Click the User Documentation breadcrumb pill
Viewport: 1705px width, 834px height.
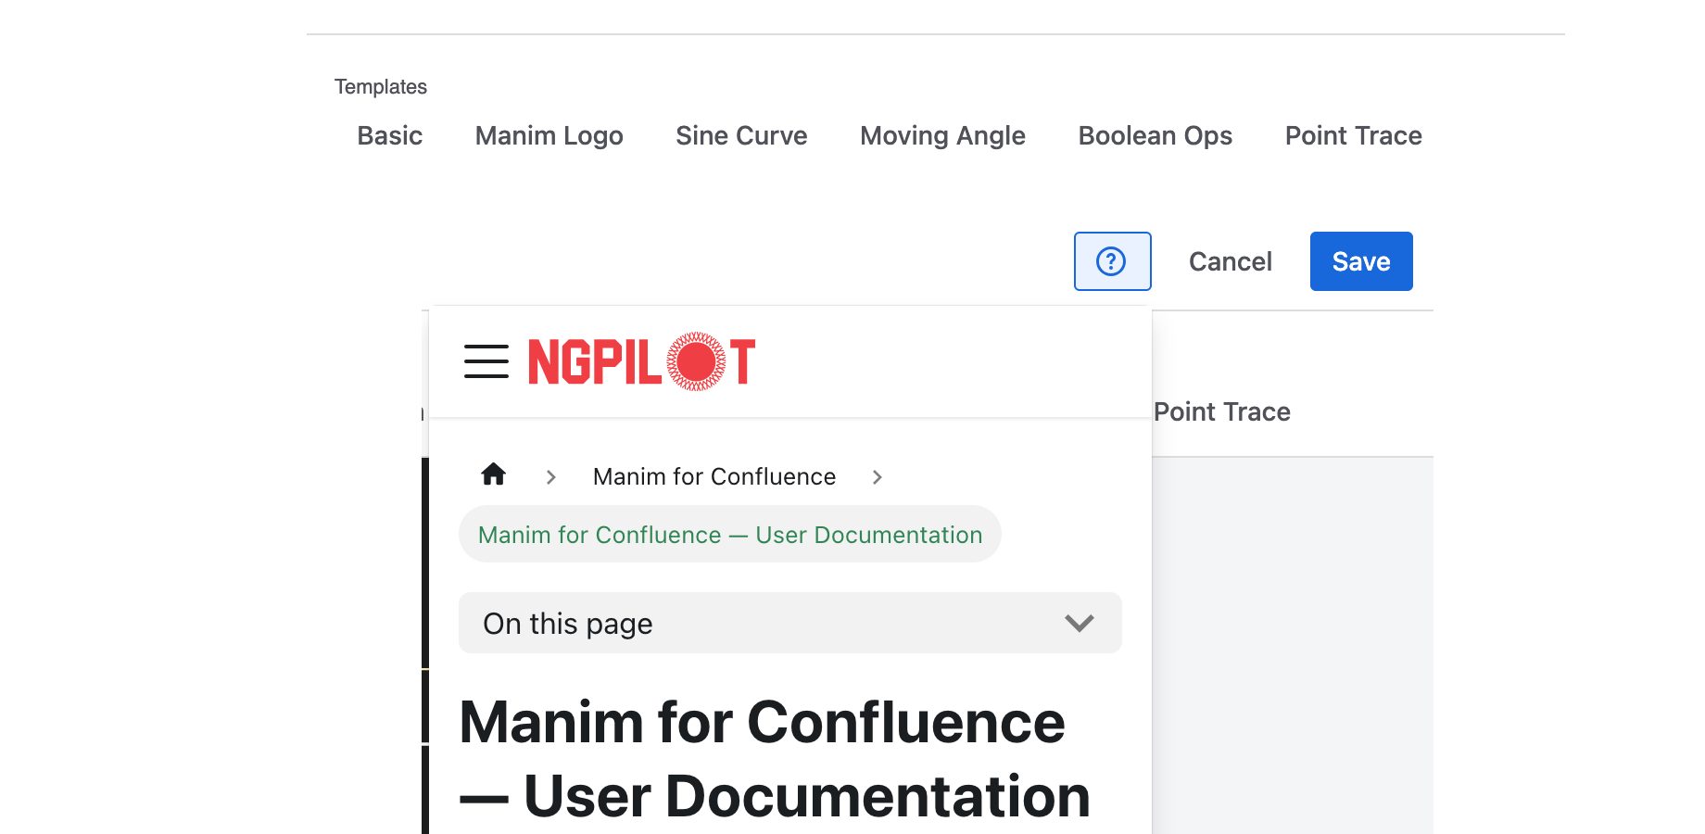730,534
